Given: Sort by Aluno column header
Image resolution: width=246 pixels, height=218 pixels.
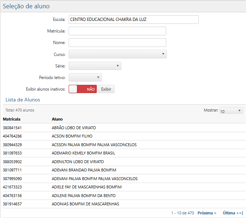Looking at the screenshot, I should click(57, 119).
